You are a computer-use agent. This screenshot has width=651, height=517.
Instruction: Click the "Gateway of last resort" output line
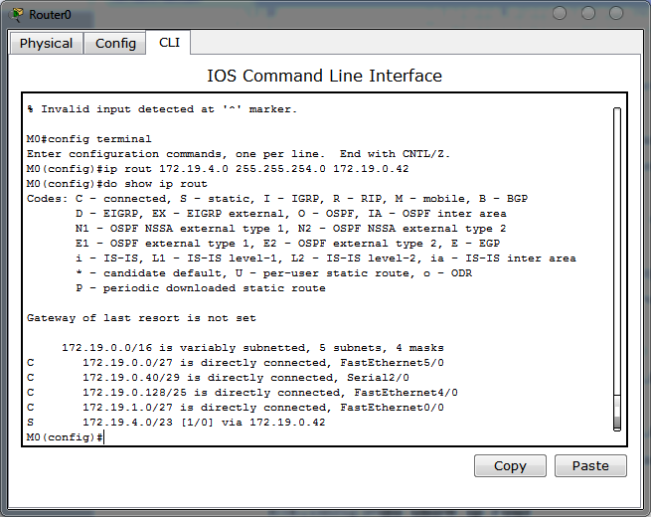coord(141,318)
